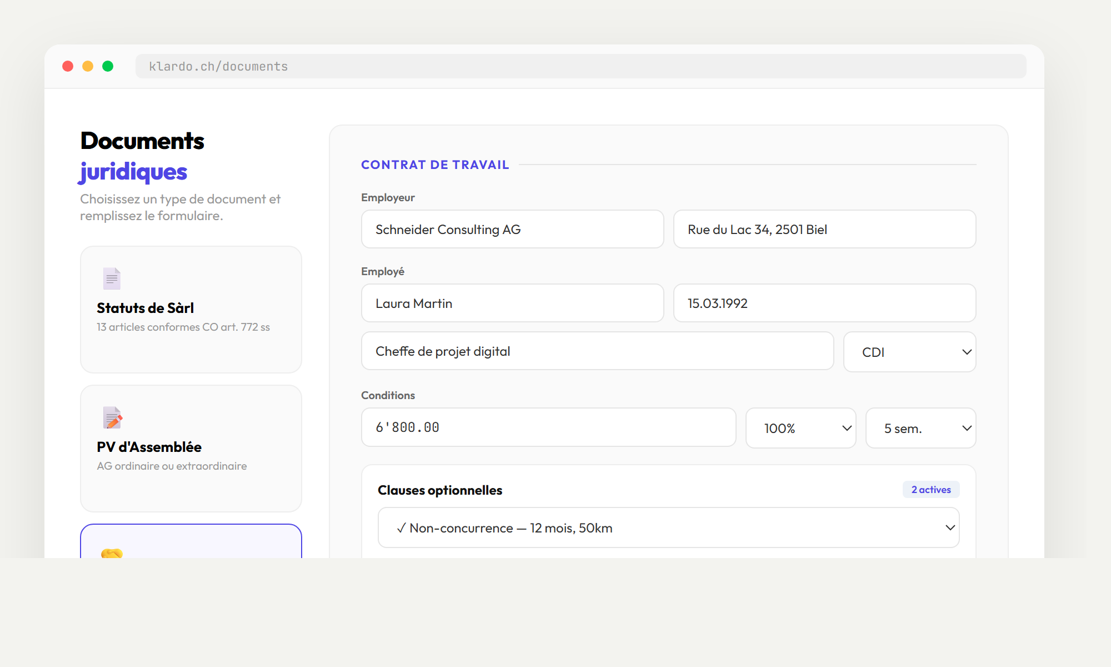This screenshot has height=667, width=1111.
Task: Edit the Schneider Consulting AG employer field
Action: [x=512, y=229]
